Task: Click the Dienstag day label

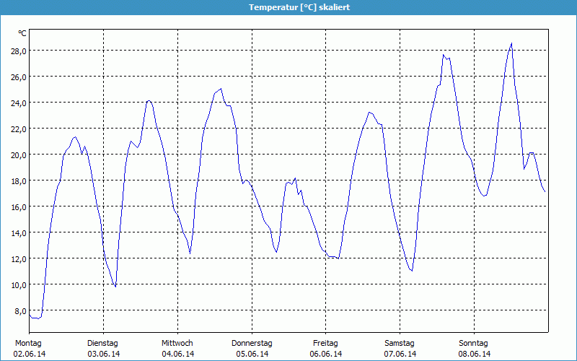Action: (x=102, y=343)
